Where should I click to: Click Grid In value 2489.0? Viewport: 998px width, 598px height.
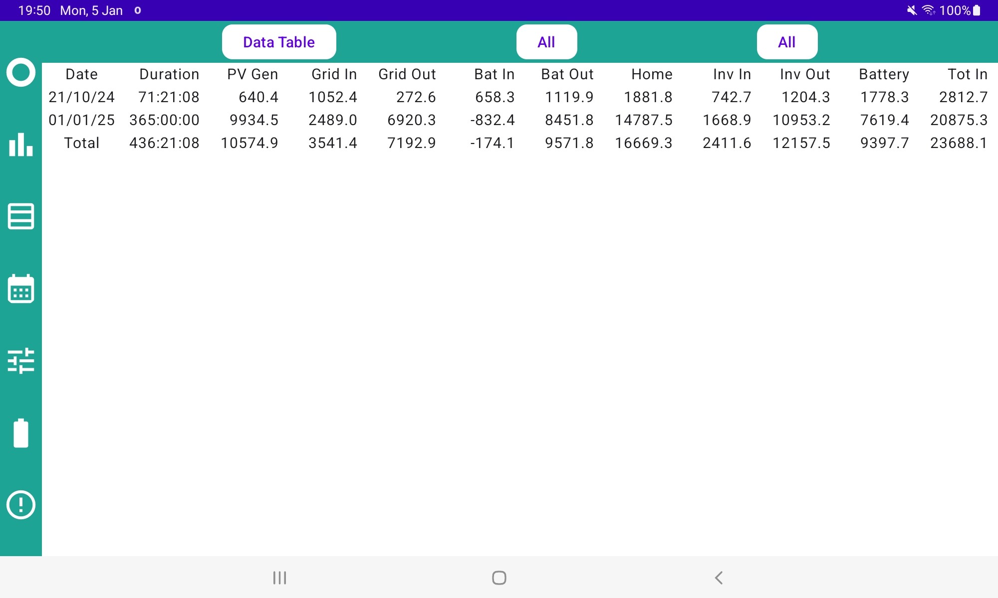pos(333,120)
